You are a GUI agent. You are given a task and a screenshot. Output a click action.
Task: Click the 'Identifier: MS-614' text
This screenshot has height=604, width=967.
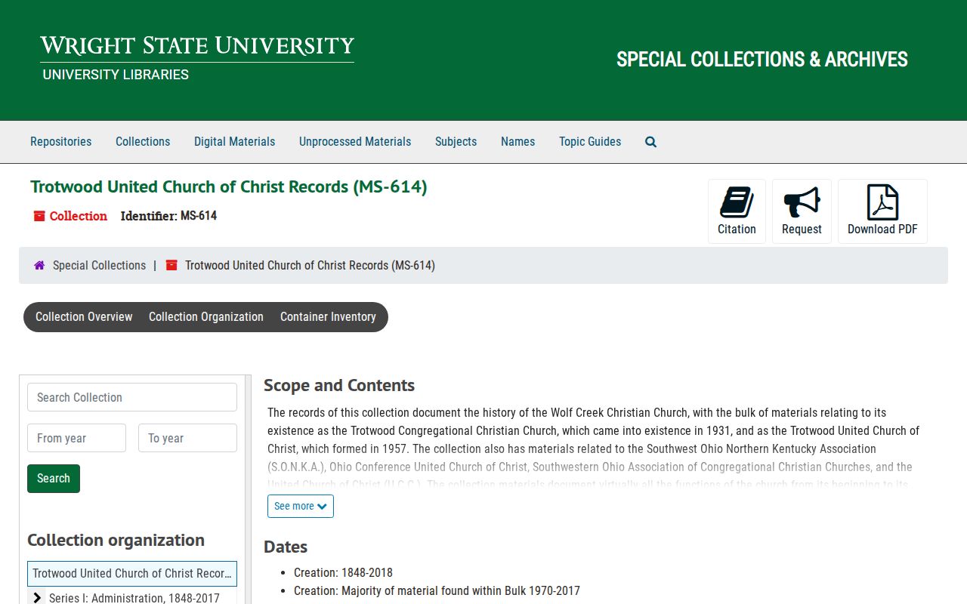[168, 216]
